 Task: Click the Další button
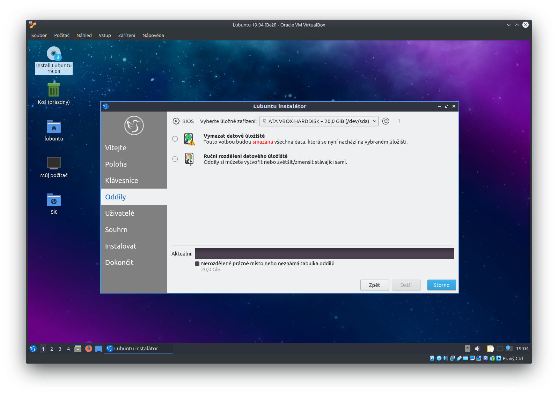point(406,285)
